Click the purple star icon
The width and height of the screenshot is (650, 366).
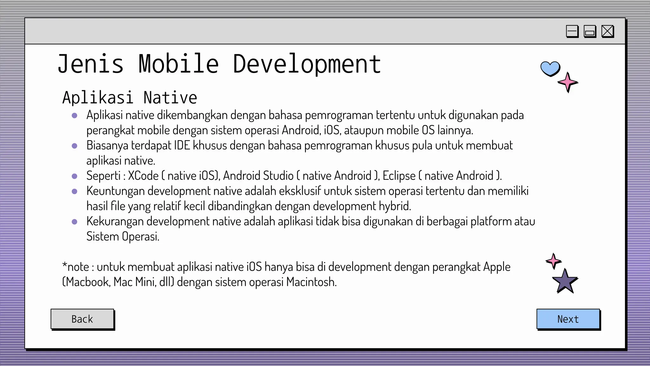coord(565,281)
